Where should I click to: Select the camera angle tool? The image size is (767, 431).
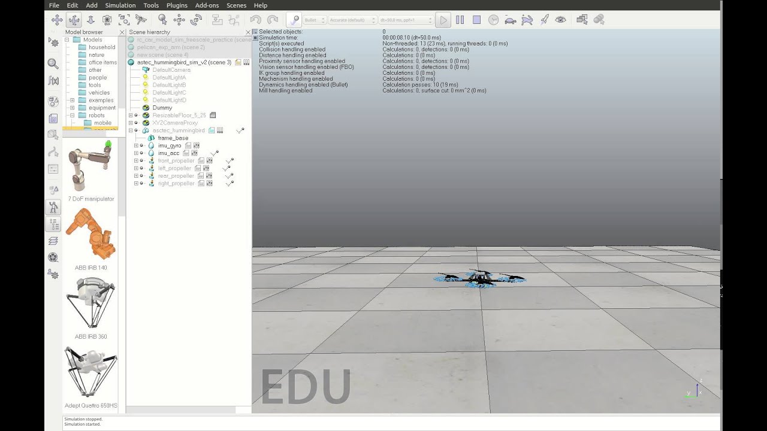point(107,20)
